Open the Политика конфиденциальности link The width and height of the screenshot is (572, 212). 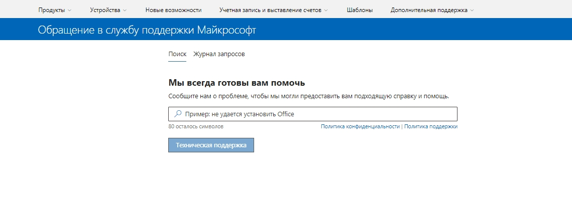(360, 126)
